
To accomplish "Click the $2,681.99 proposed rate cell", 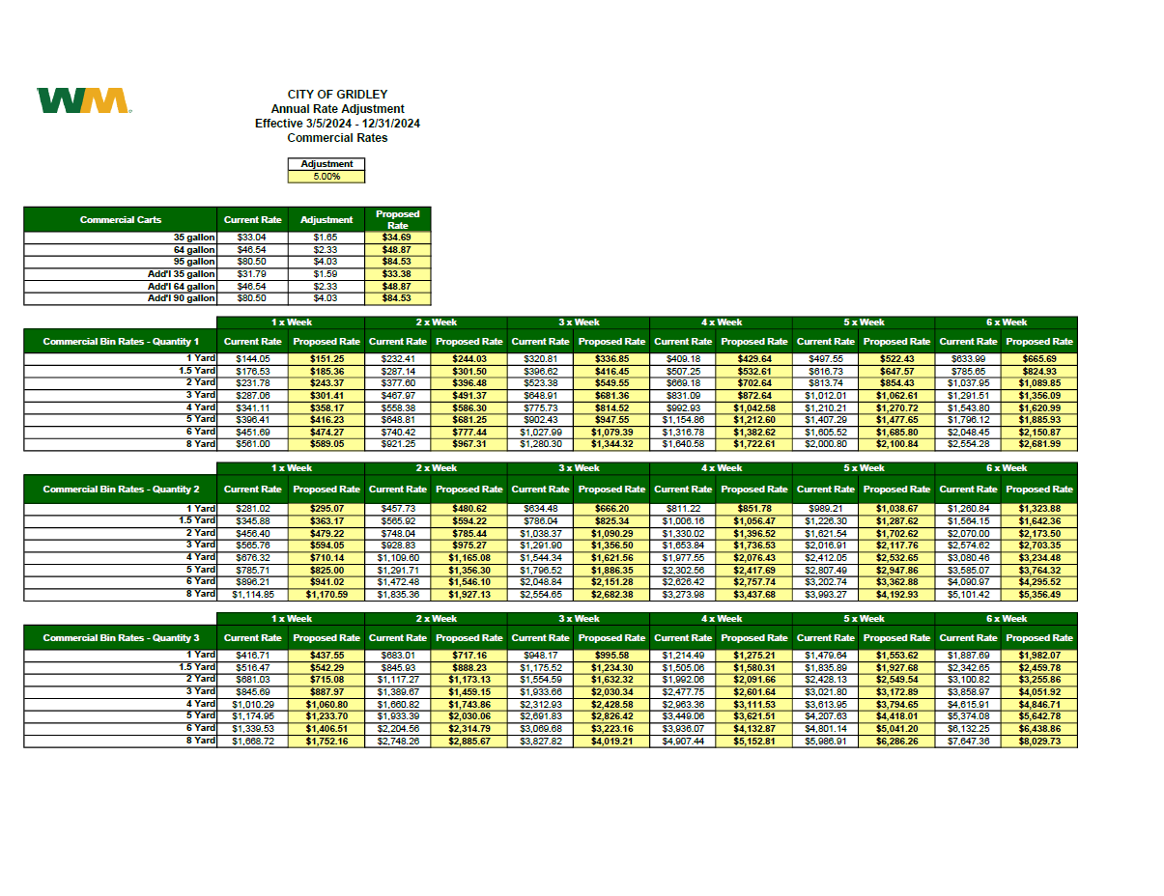I will pos(1038,444).
